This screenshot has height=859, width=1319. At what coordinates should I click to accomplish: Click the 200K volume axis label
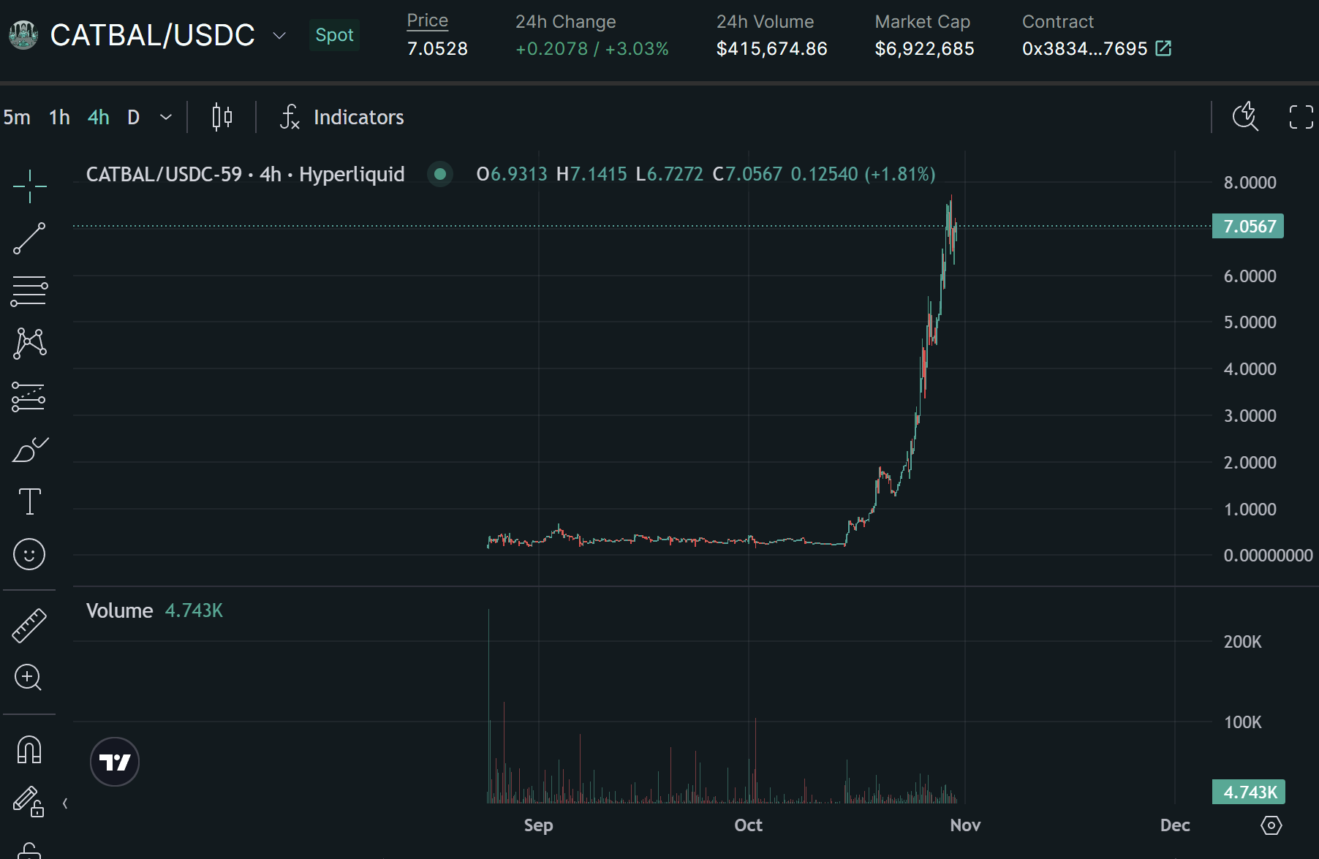tap(1242, 642)
